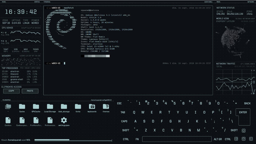256x144 pixels.
Task: Select the Discord process row
Action: [x=21, y=74]
